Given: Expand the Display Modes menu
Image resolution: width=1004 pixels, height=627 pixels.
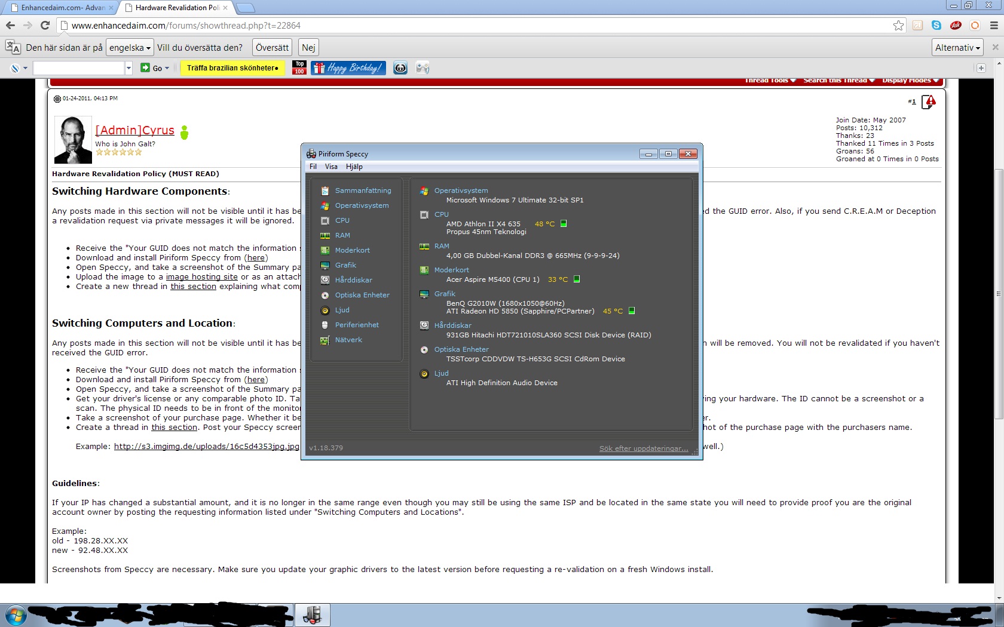Looking at the screenshot, I should pyautogui.click(x=911, y=80).
